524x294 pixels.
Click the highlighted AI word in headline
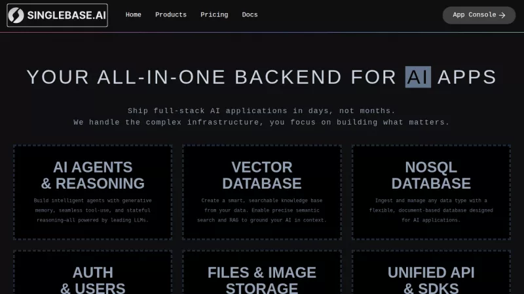tap(418, 77)
